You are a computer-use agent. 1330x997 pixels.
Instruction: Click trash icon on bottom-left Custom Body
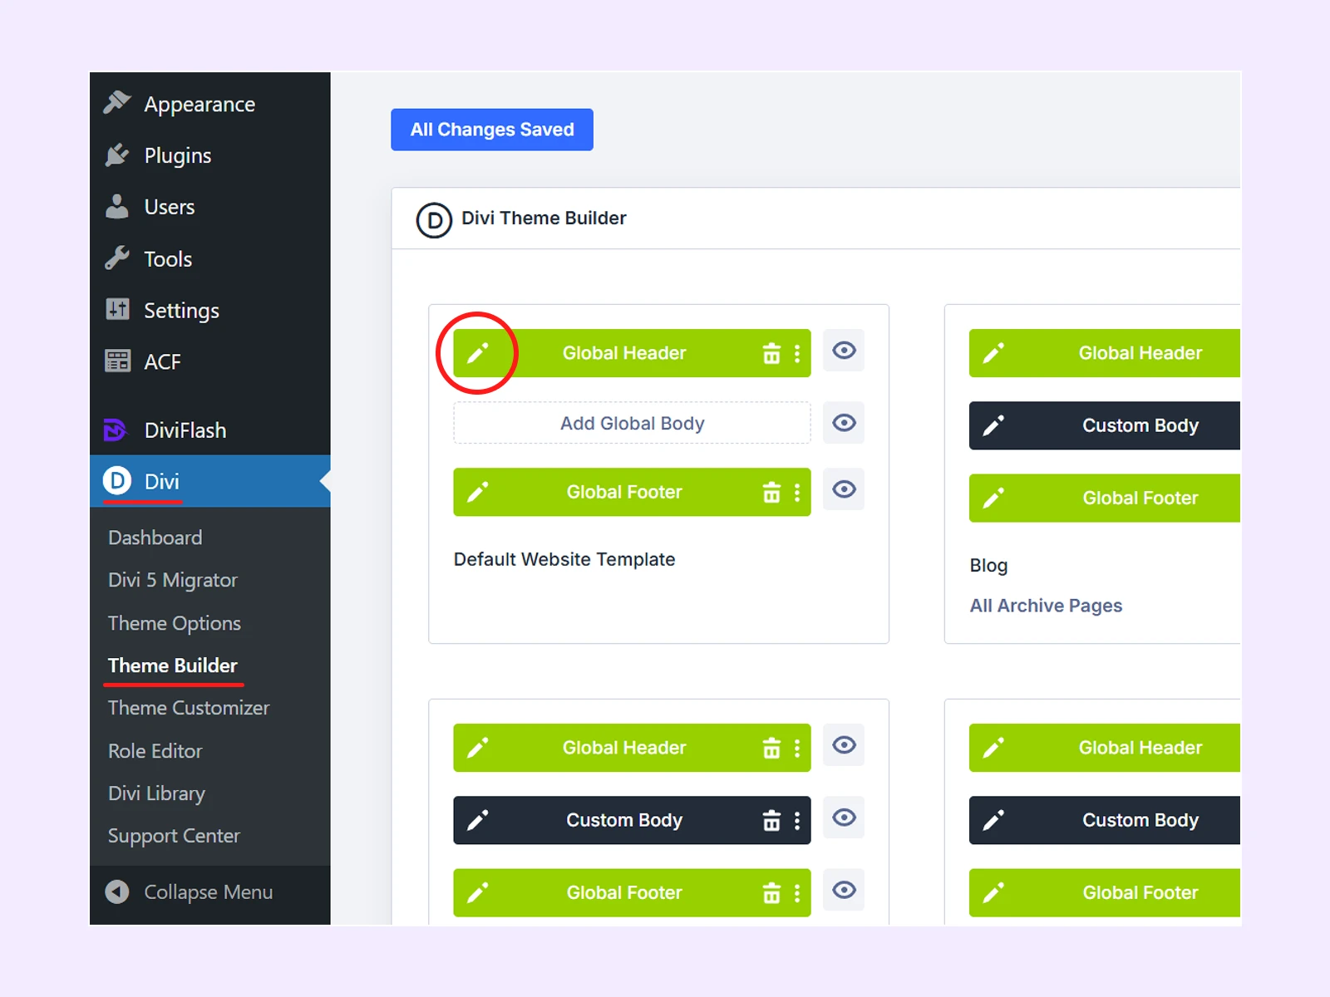771,821
